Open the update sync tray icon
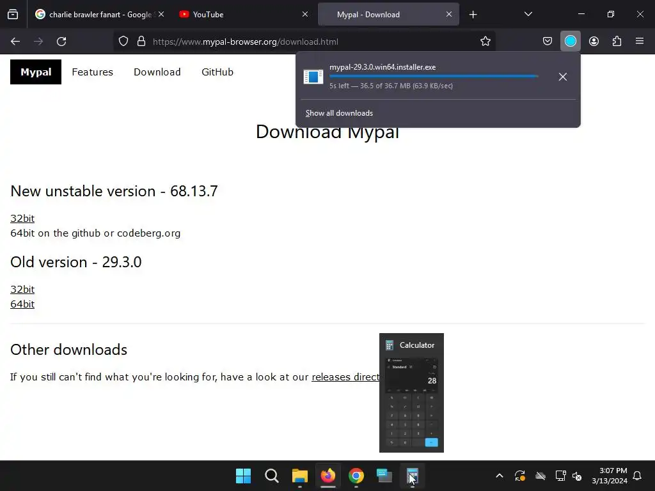655x491 pixels. click(x=519, y=476)
